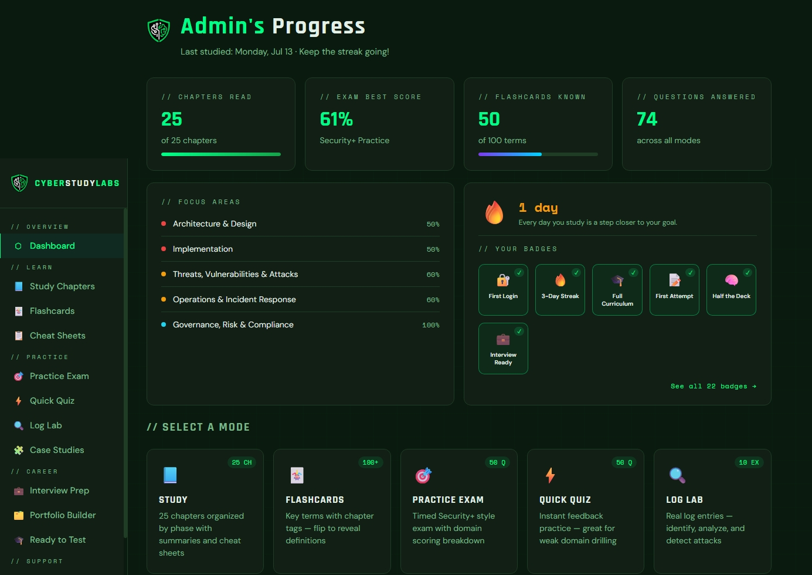Click the CyberStudyLabs shield logo in sidebar

19,183
